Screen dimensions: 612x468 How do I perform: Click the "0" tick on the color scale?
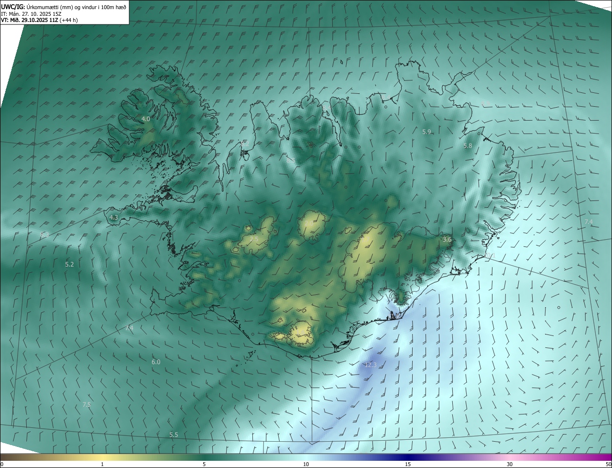pos(2,464)
